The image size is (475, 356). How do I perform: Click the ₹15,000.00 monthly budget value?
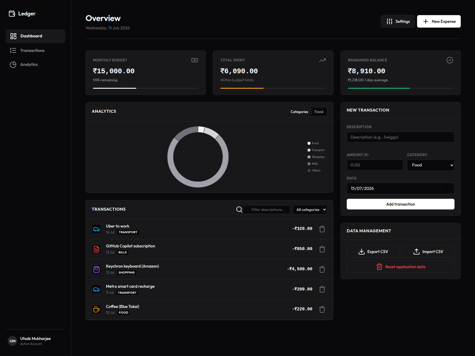tap(114, 71)
